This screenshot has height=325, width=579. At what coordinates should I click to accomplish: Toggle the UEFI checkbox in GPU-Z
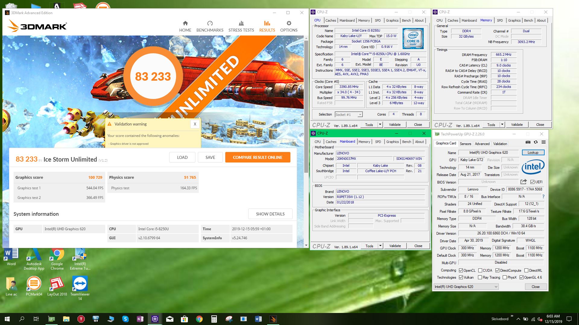click(532, 182)
